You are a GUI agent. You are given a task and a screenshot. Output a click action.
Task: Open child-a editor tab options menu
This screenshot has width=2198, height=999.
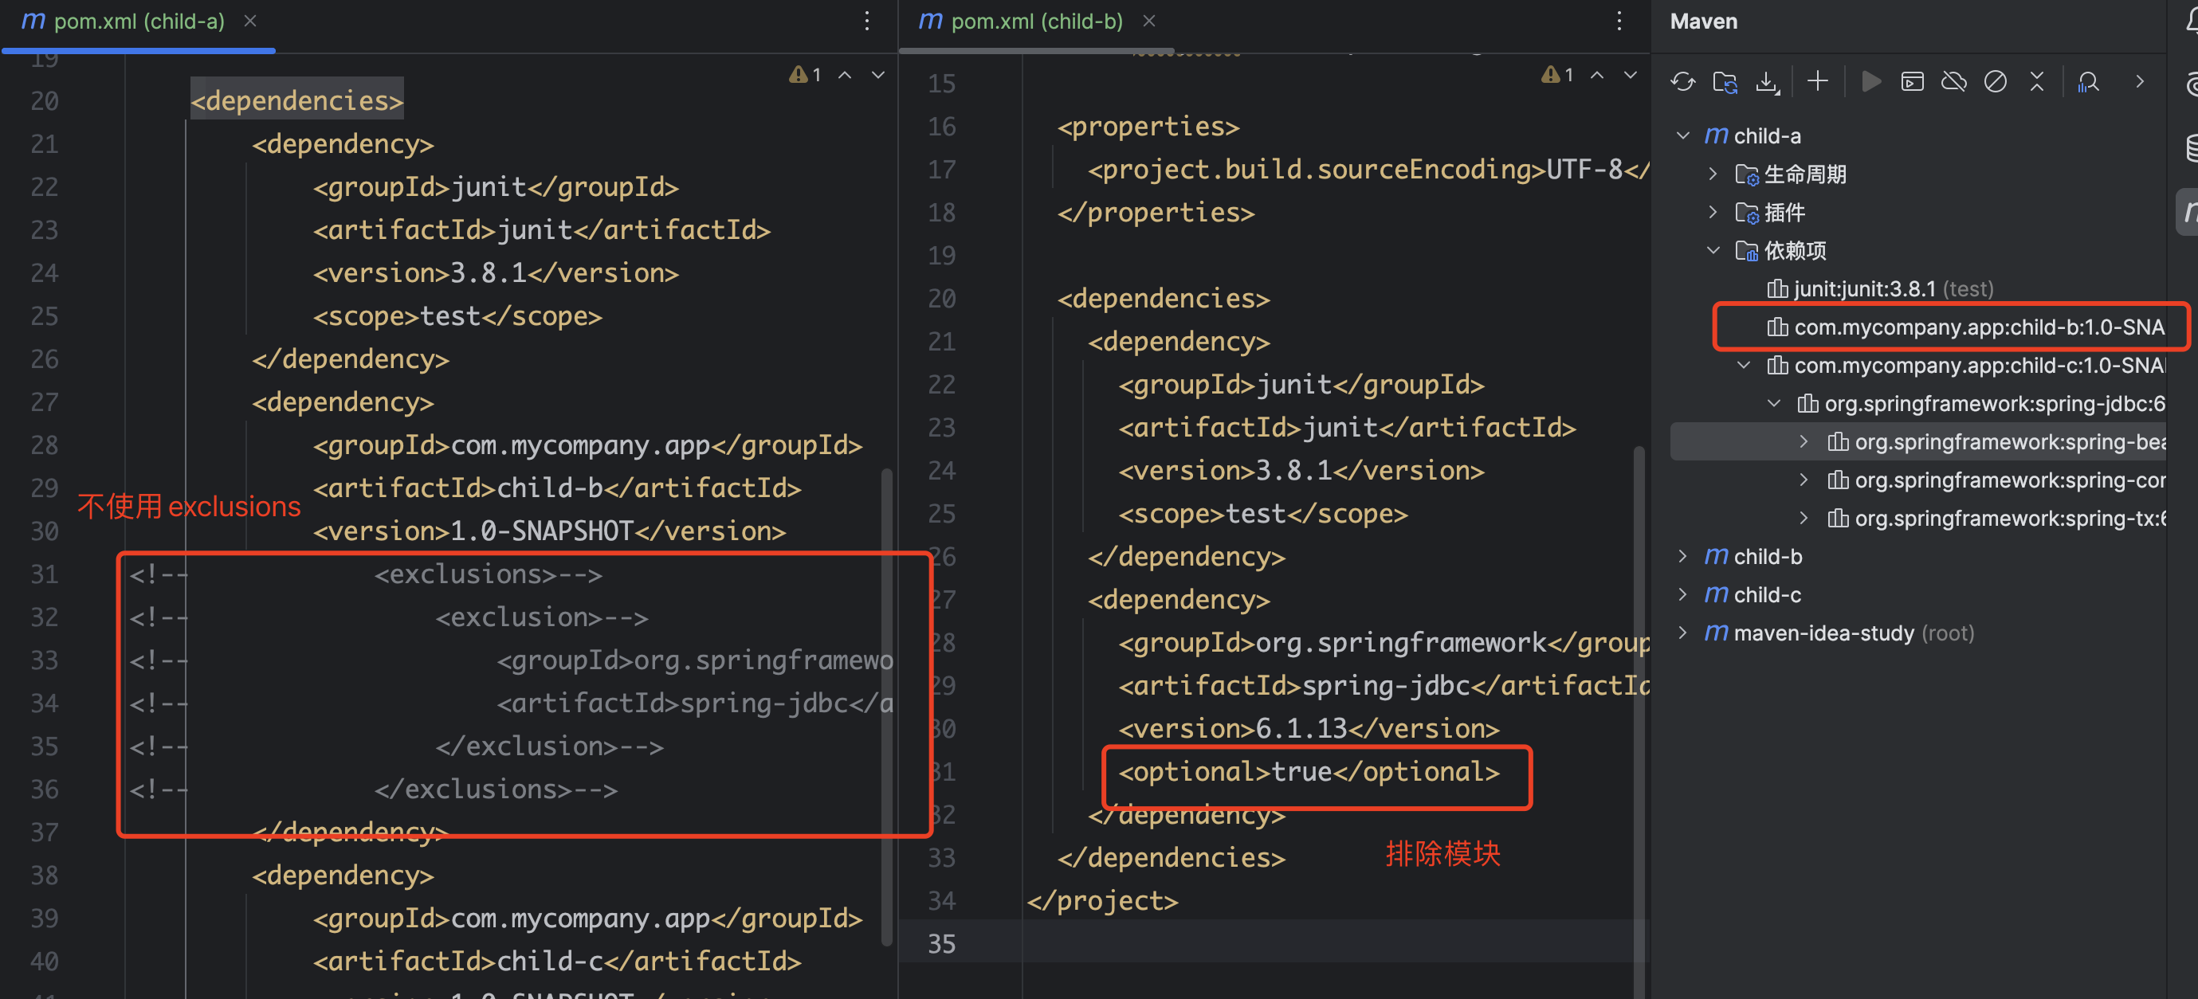tap(867, 21)
